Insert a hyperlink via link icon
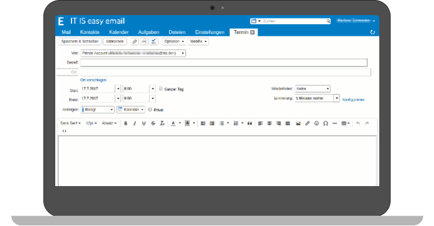Image resolution: width=434 pixels, height=226 pixels. tap(307, 123)
